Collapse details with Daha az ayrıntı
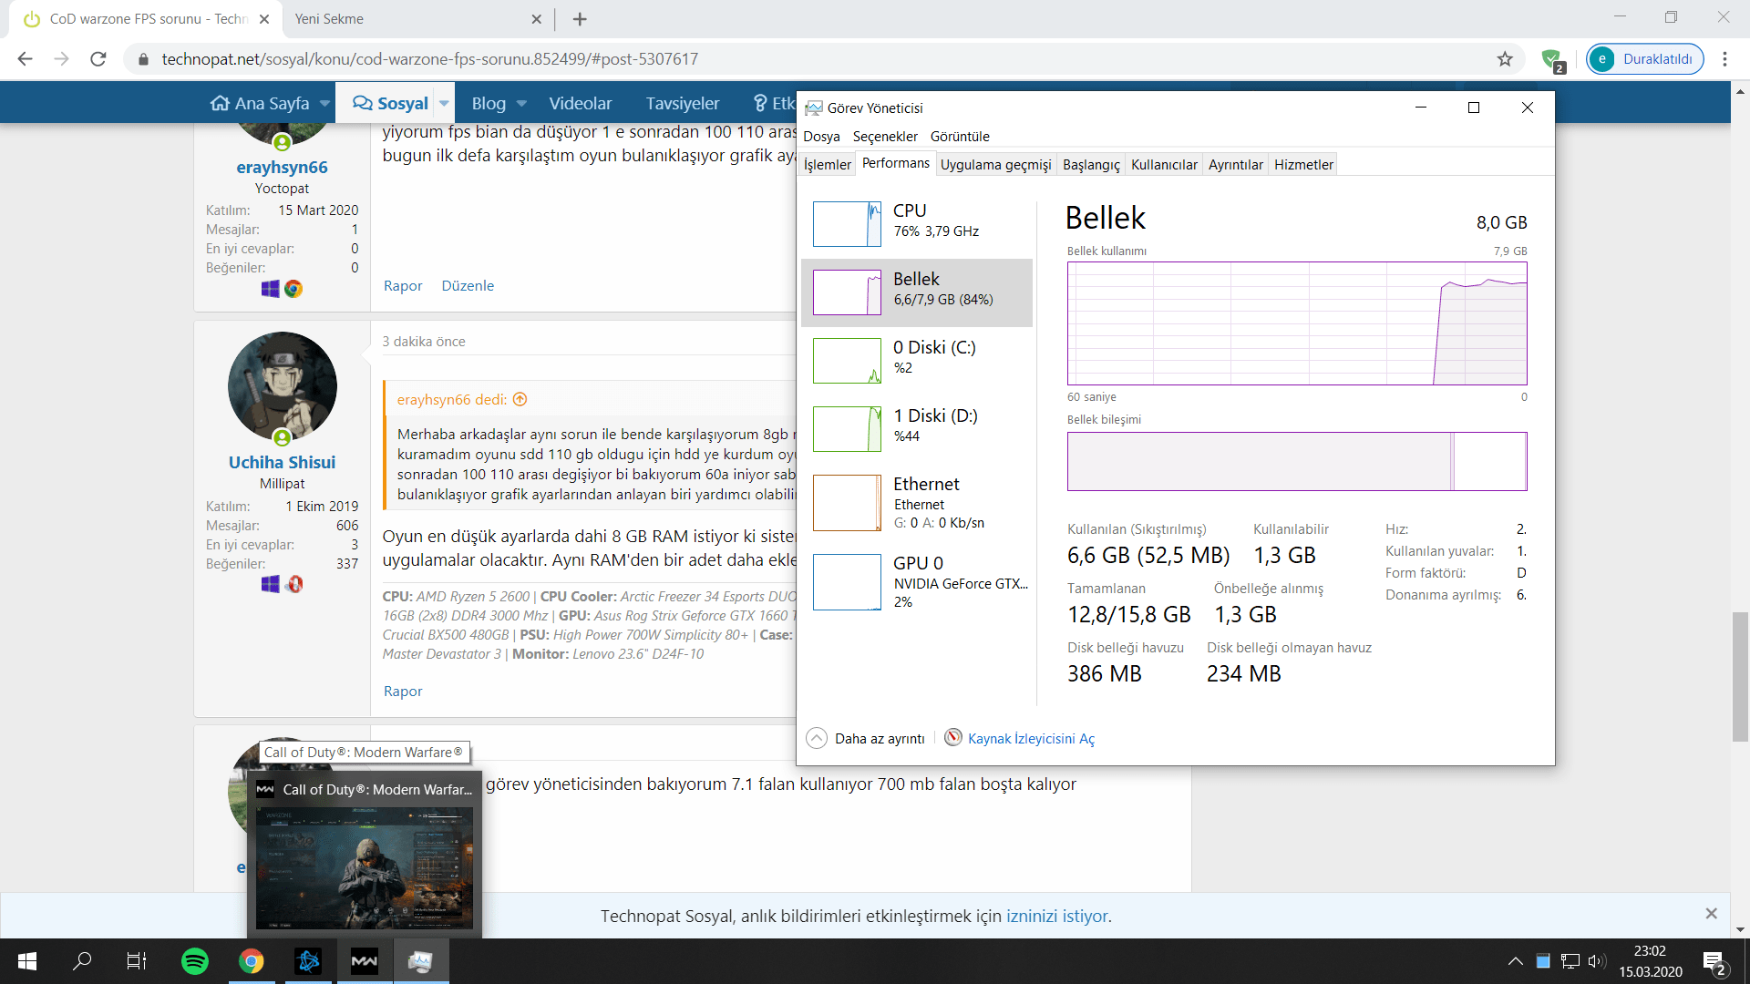 [x=879, y=739]
